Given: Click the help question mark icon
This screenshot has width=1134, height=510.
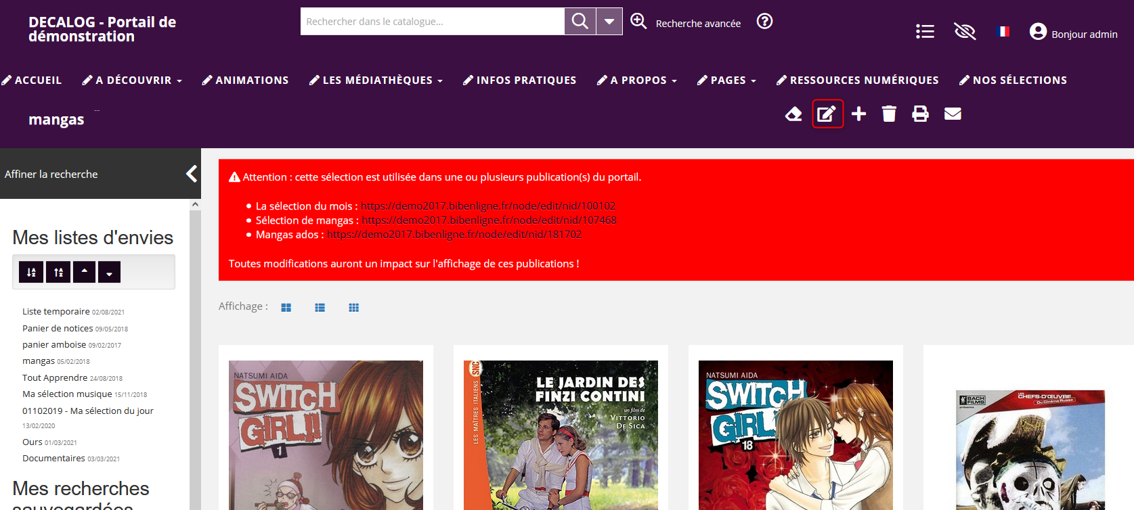Looking at the screenshot, I should tap(764, 22).
